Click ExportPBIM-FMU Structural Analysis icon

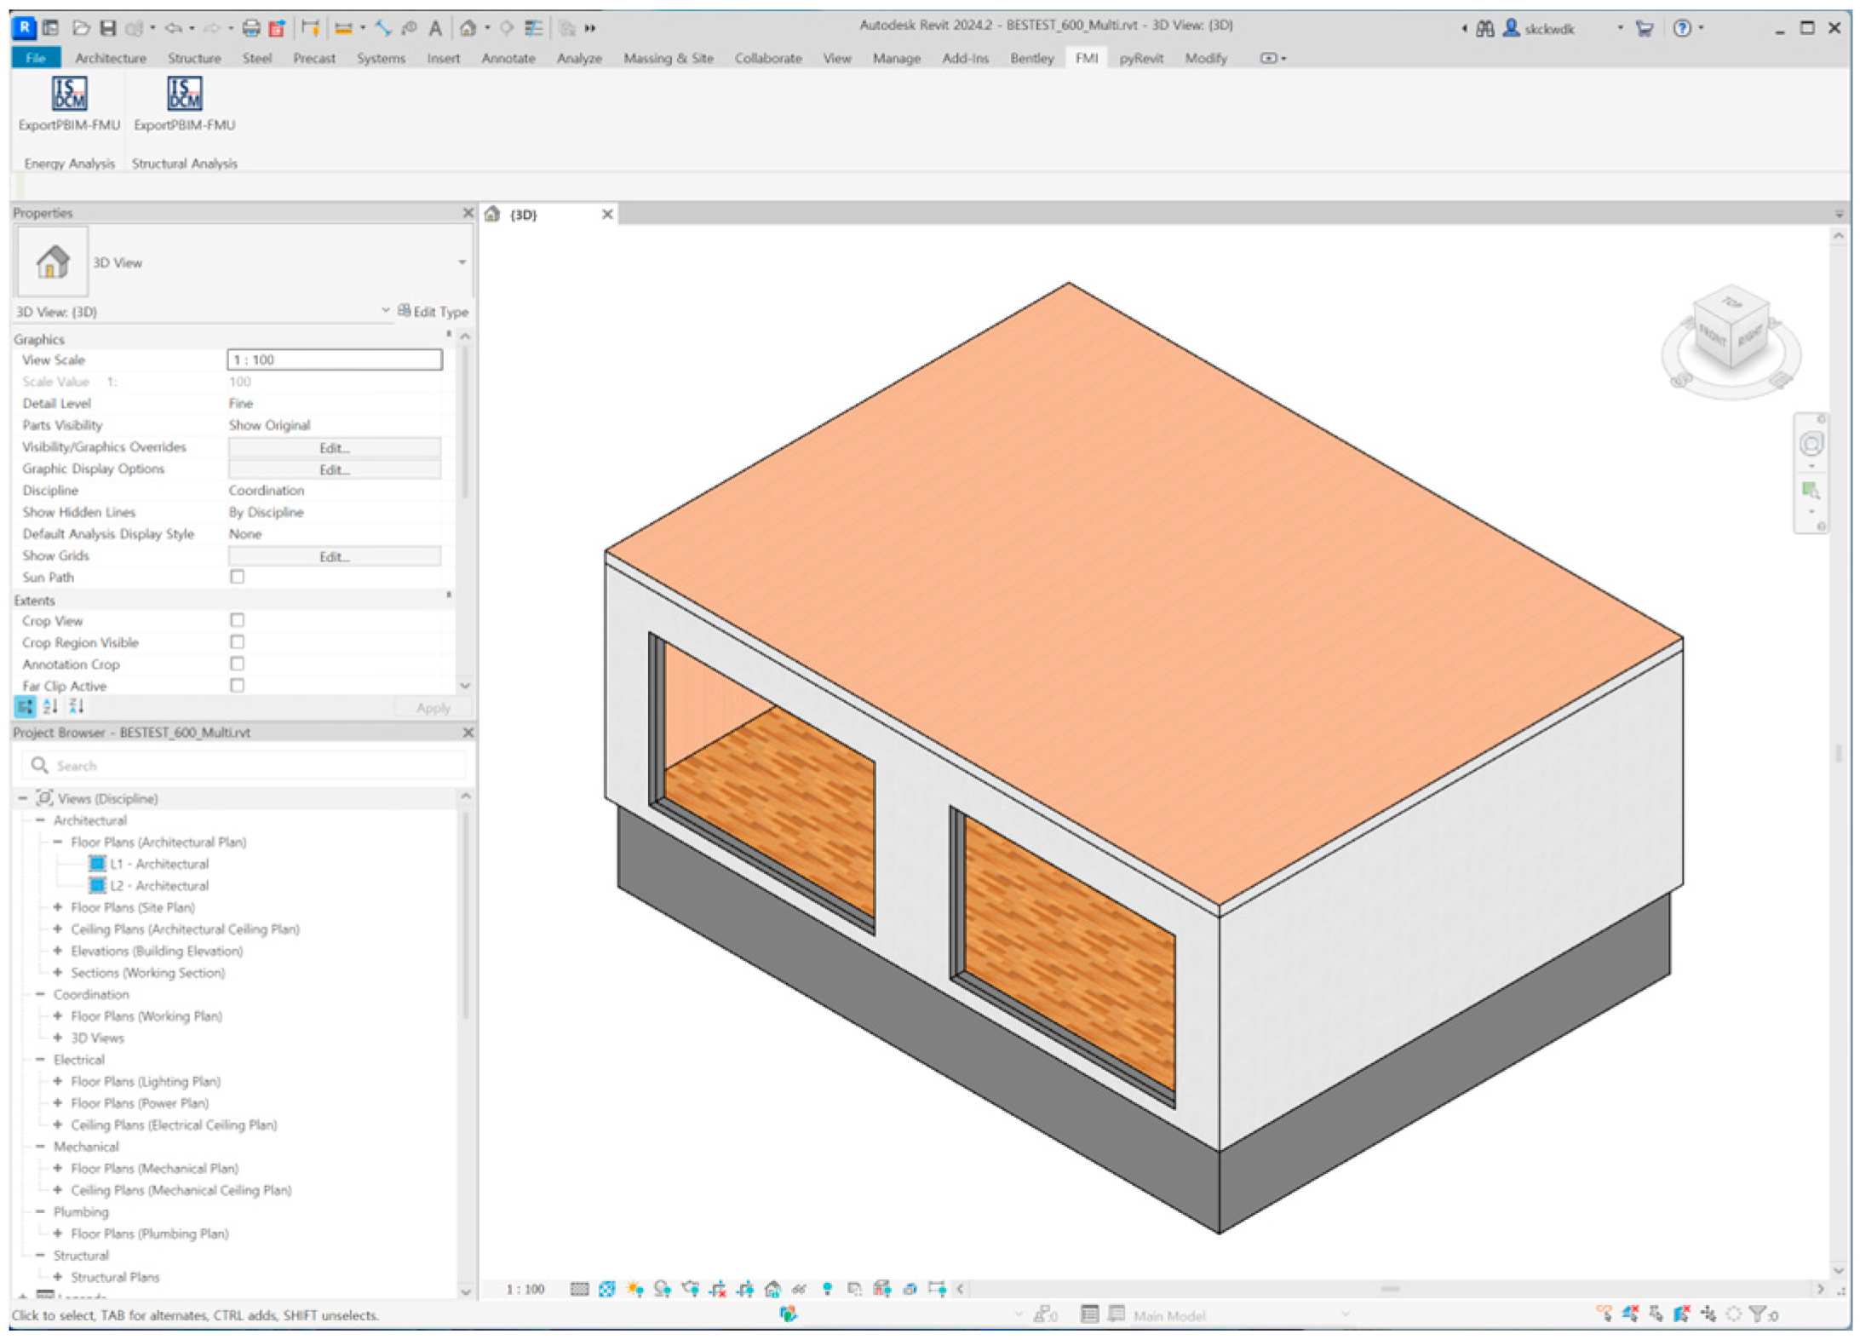point(184,94)
